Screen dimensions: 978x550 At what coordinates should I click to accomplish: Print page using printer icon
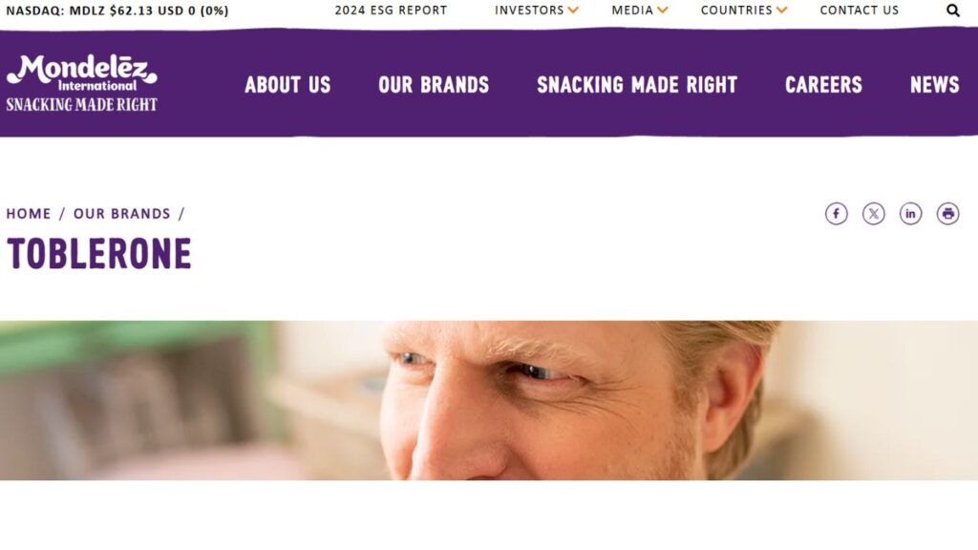948,214
